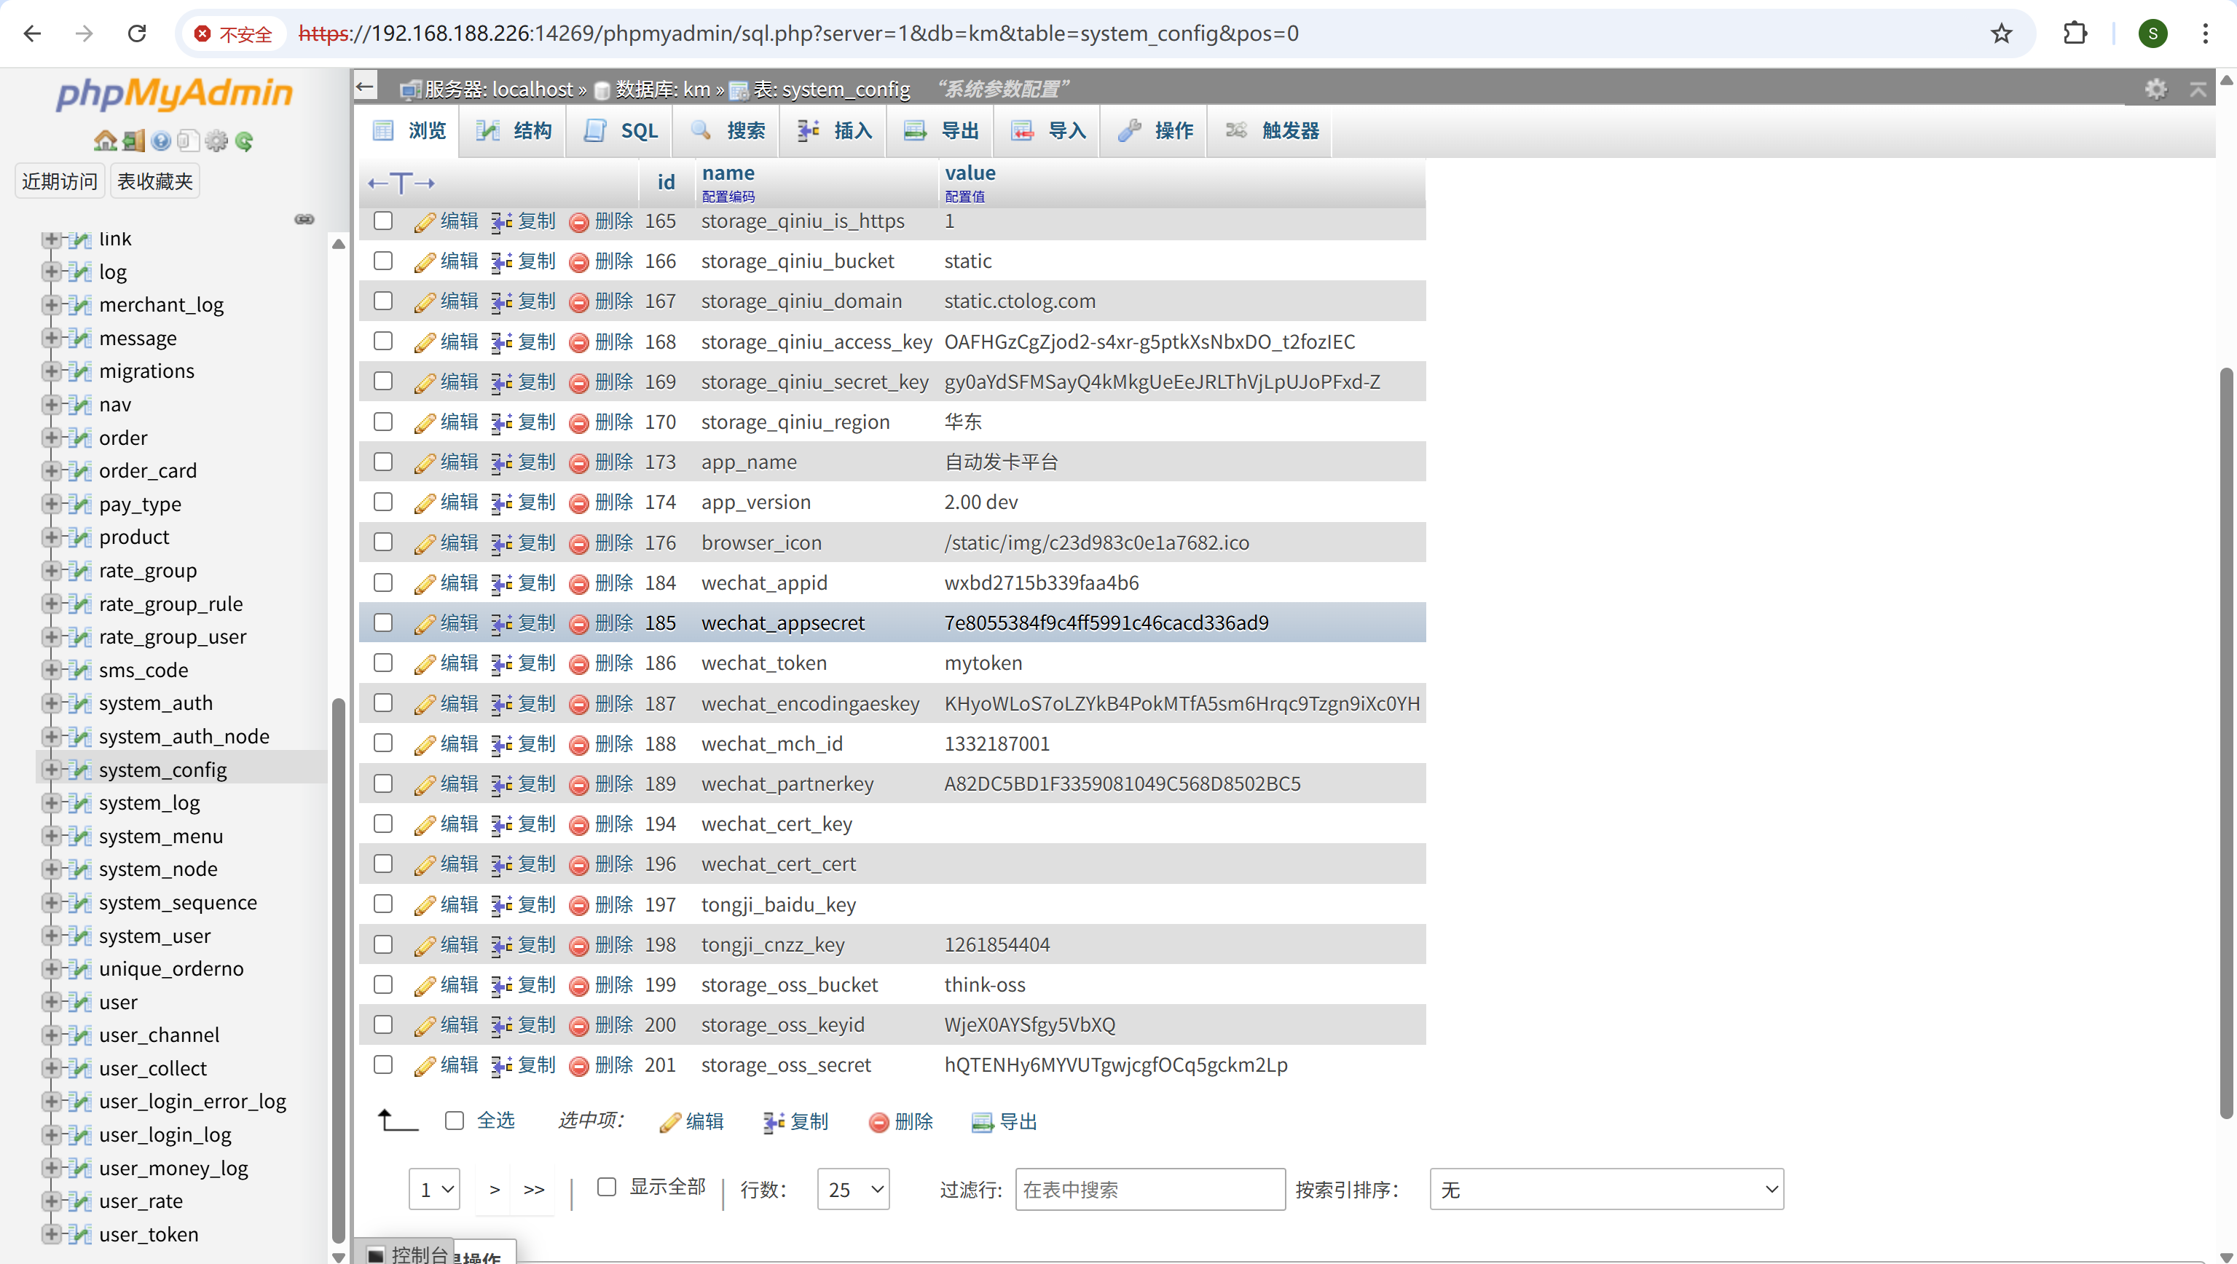Open the 行数 rows-per-page dropdown
The height and width of the screenshot is (1264, 2237).
(853, 1189)
